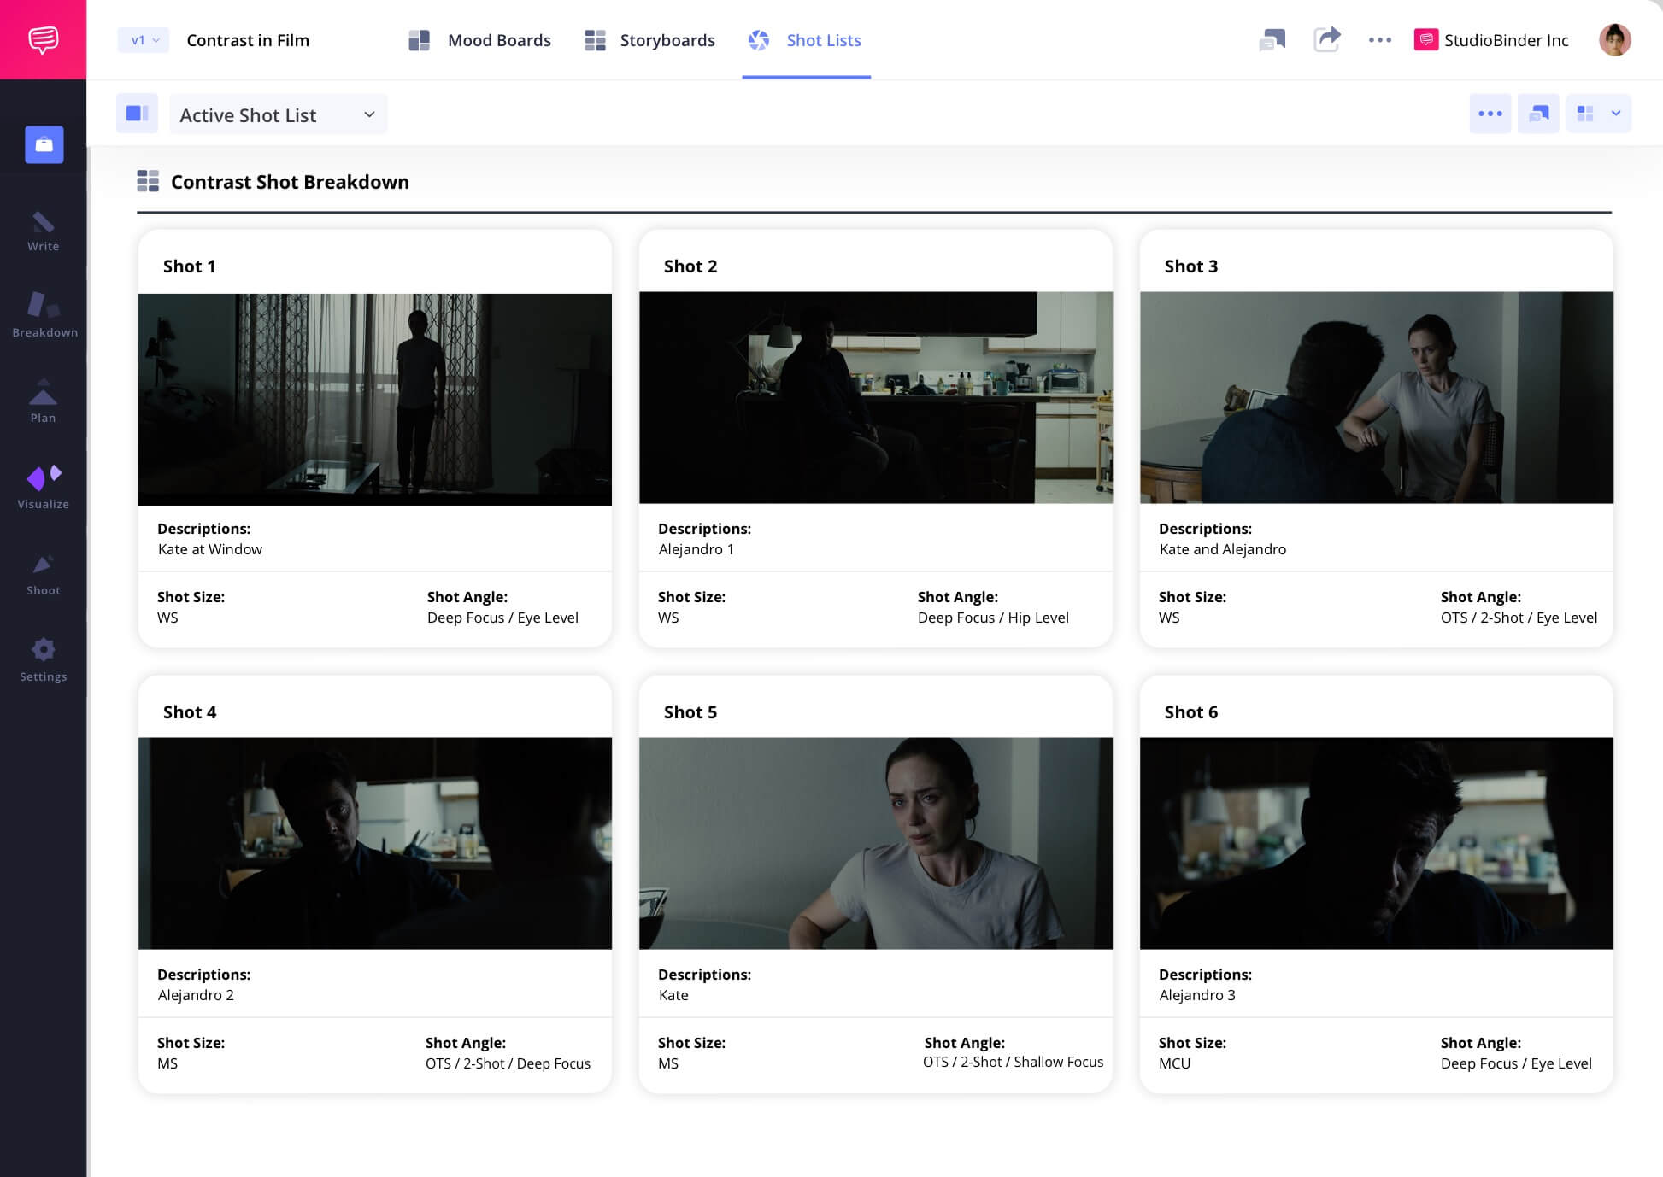Open the Mood Boards tab

[x=500, y=39]
